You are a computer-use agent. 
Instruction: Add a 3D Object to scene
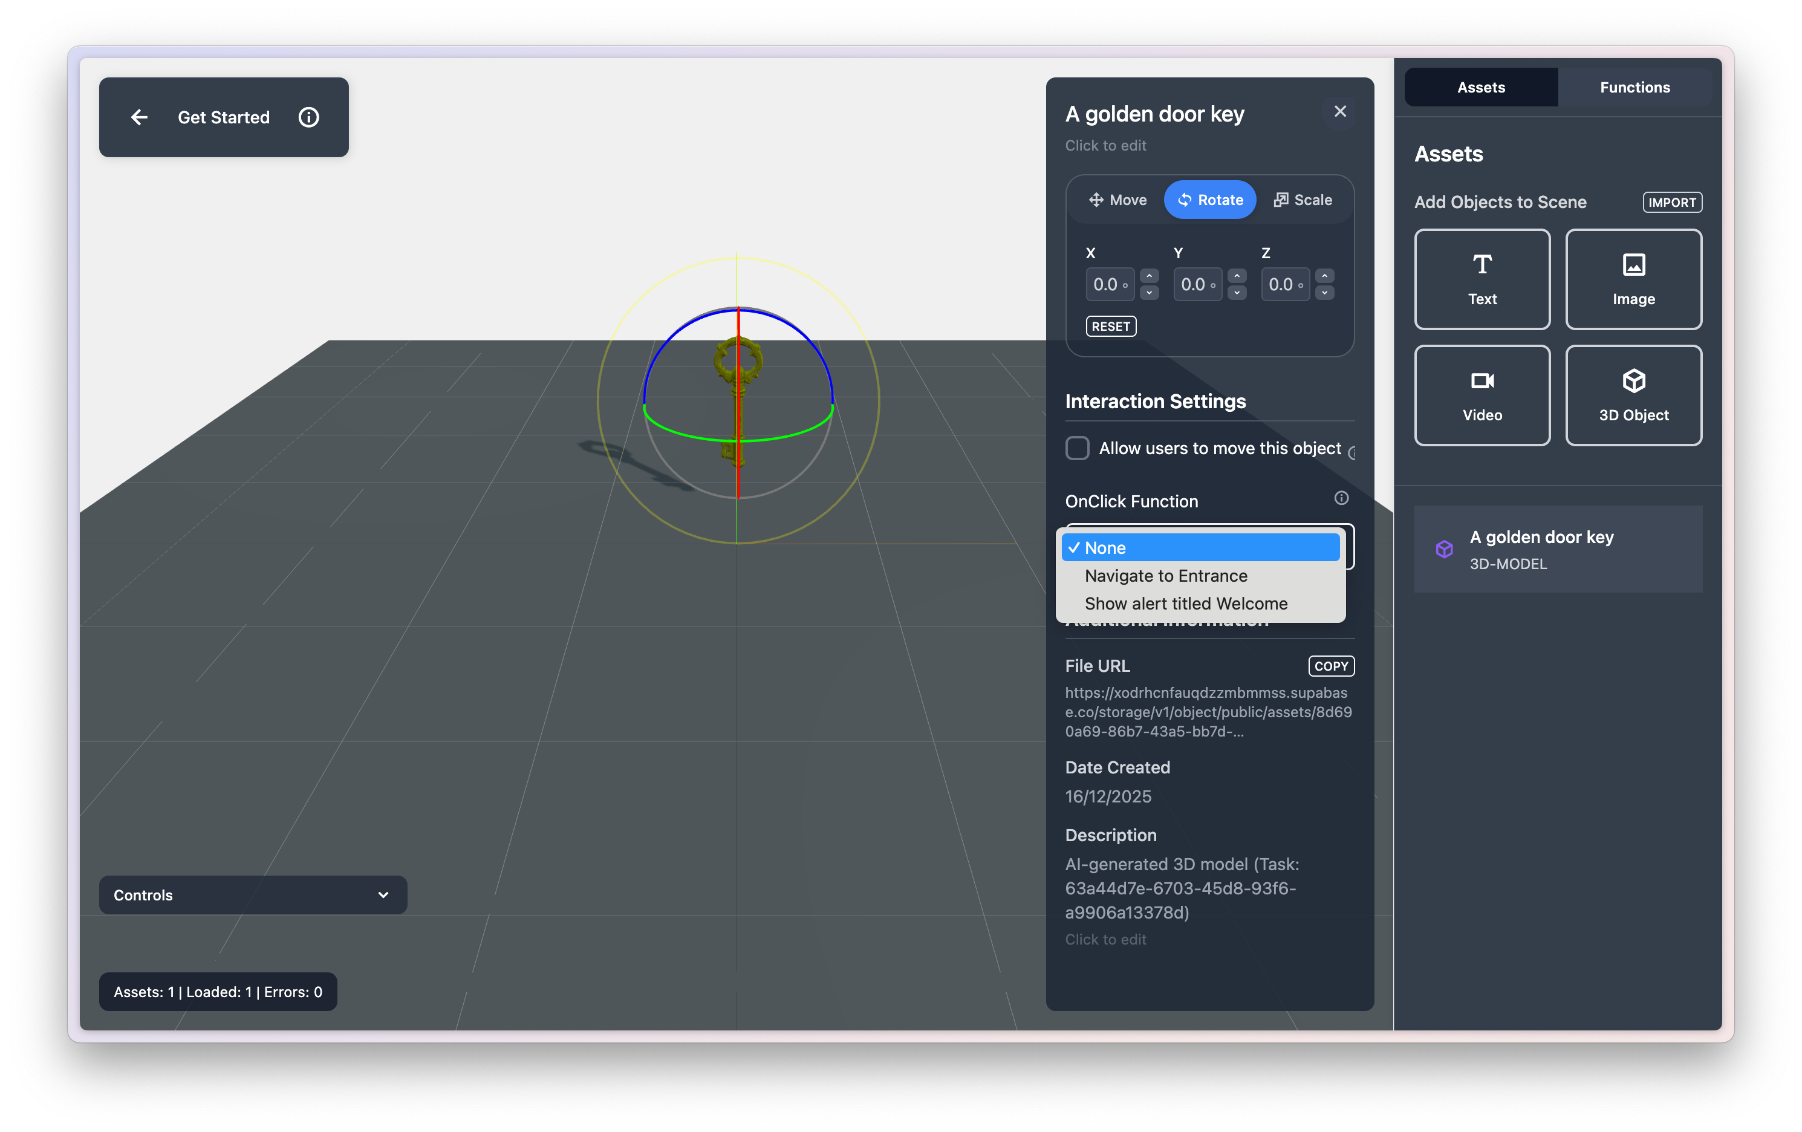(1633, 396)
